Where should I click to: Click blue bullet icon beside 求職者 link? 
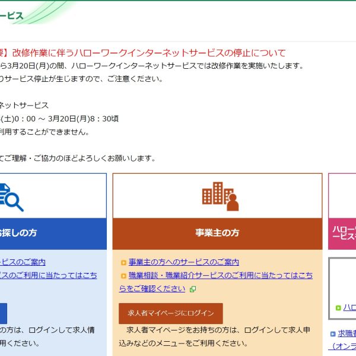tap(333, 334)
